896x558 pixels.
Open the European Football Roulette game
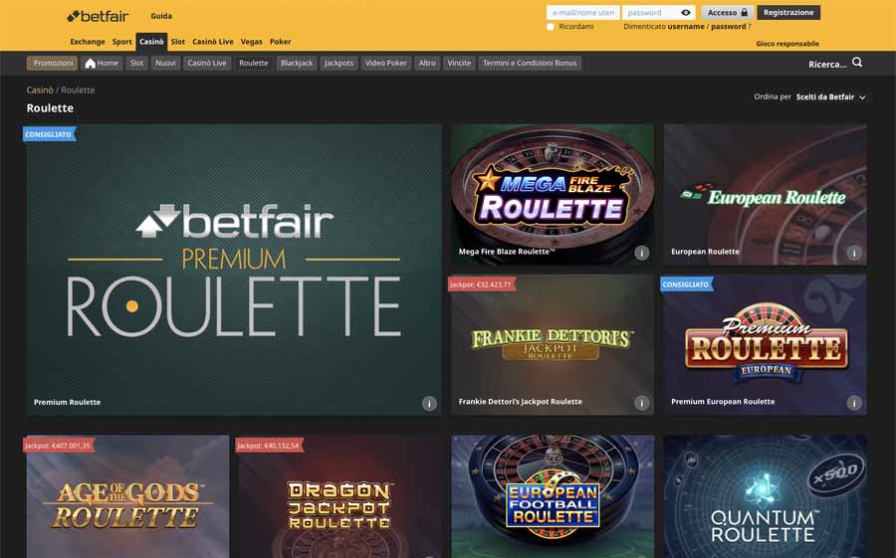click(x=553, y=497)
